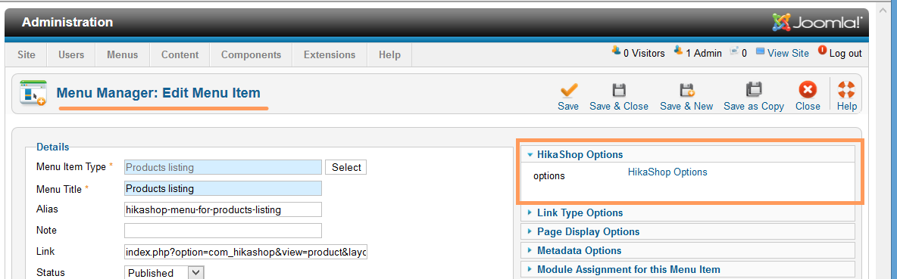897x279 pixels.
Task: Open the Status Published dropdown
Action: point(164,273)
